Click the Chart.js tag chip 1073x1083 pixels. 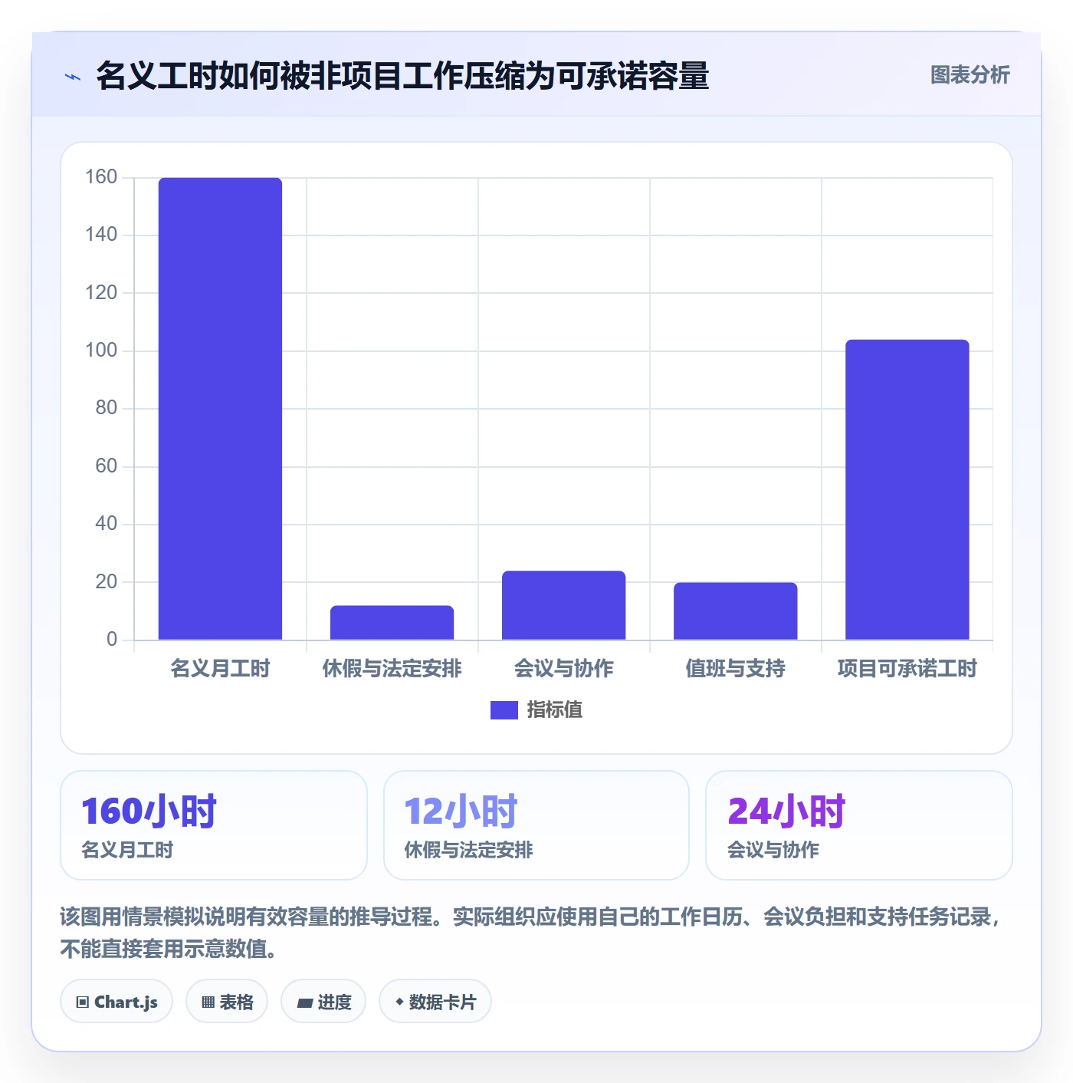point(116,1002)
